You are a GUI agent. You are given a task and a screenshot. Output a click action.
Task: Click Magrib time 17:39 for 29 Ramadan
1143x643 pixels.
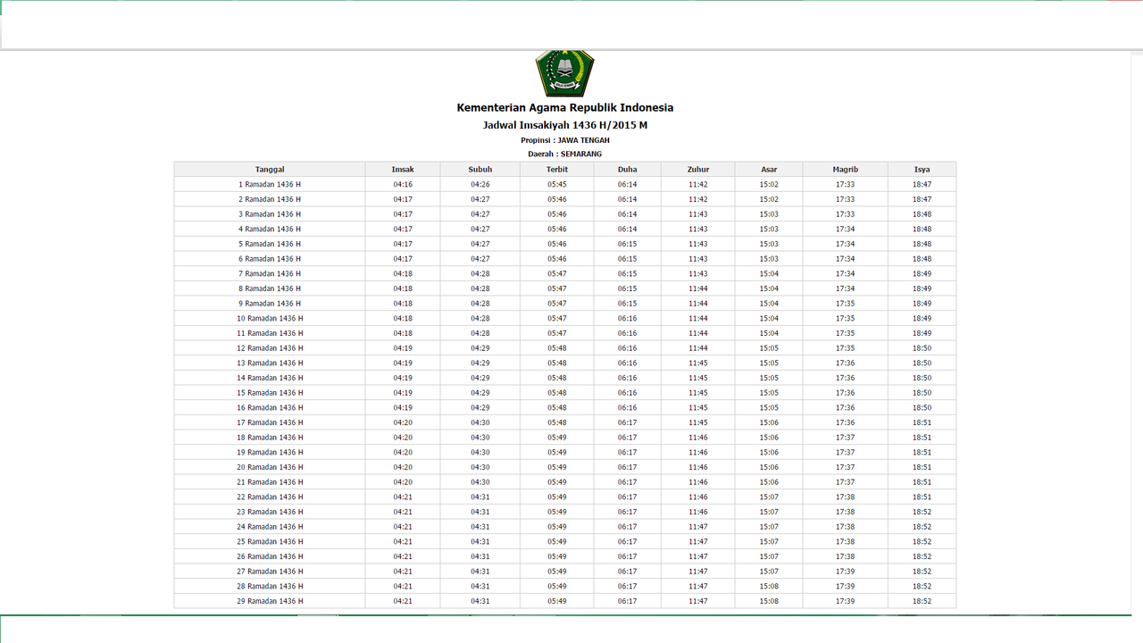point(846,601)
